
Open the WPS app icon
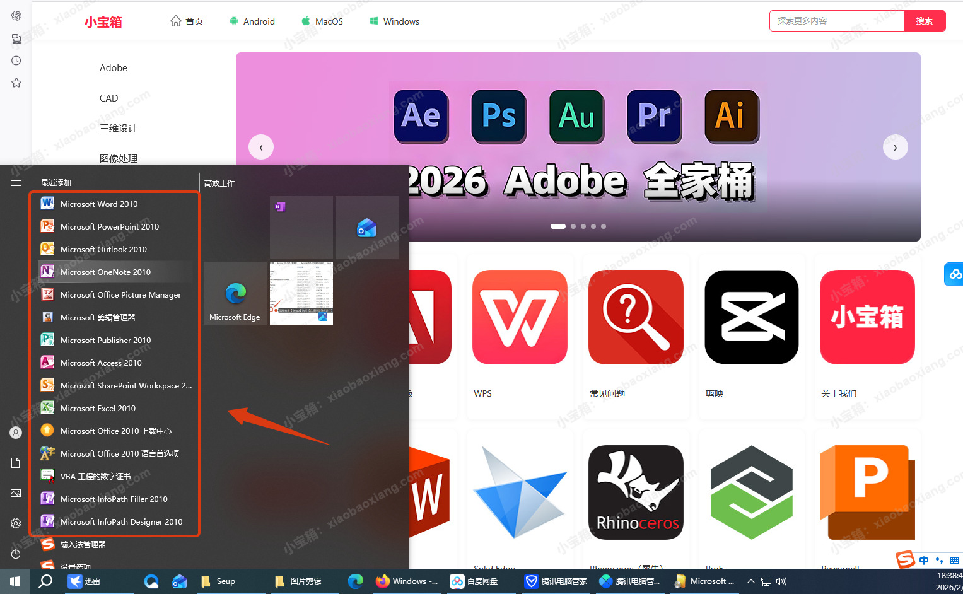[x=520, y=317]
